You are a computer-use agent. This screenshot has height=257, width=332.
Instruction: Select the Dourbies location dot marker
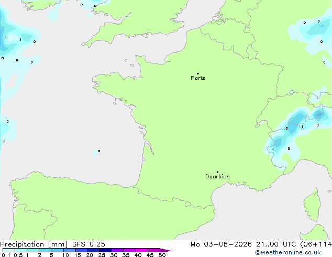[x=217, y=172]
